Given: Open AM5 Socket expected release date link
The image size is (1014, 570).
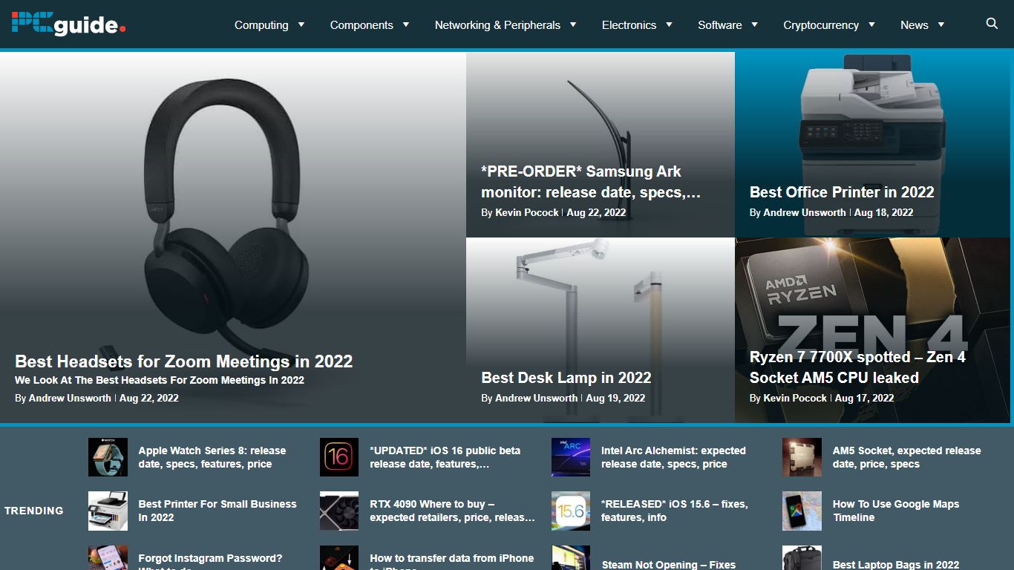Looking at the screenshot, I should [906, 457].
